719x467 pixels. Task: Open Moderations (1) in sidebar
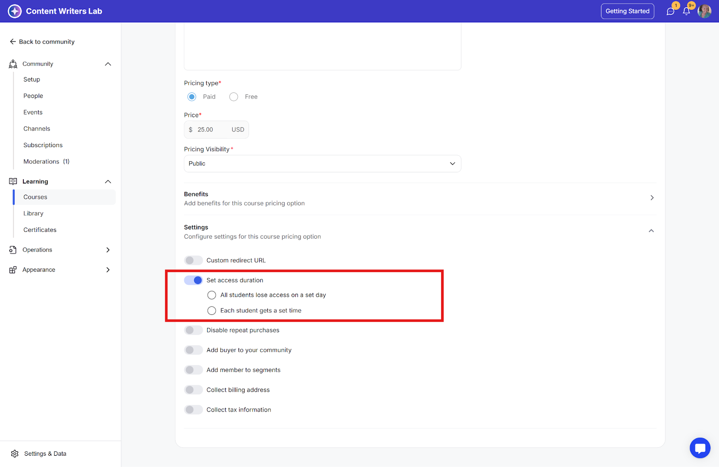(x=47, y=161)
